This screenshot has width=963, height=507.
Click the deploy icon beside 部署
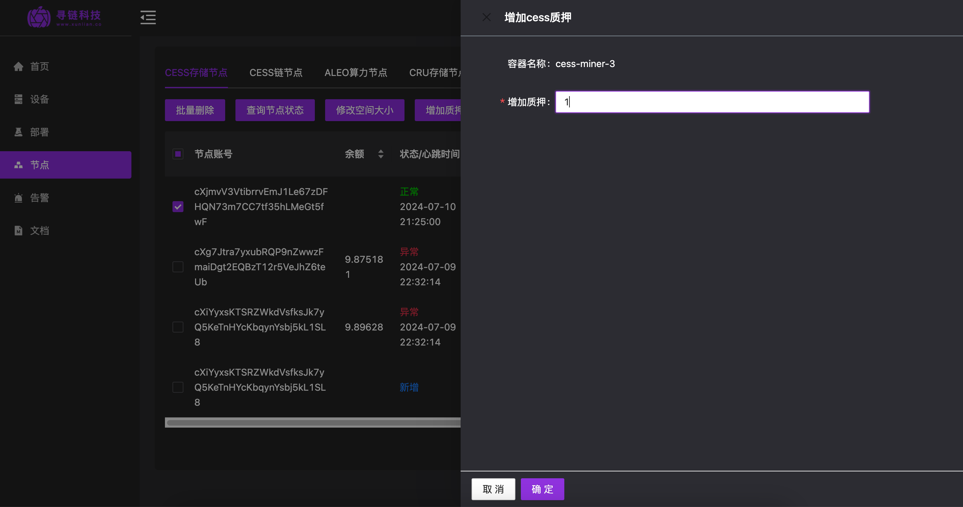(x=18, y=132)
